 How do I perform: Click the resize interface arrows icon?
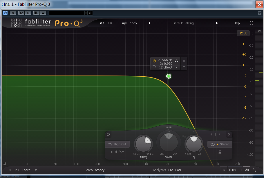pos(255,170)
